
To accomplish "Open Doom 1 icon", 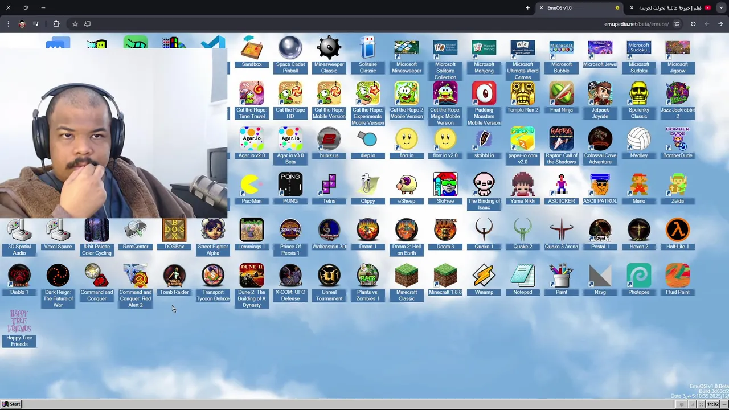I will 368,235.
